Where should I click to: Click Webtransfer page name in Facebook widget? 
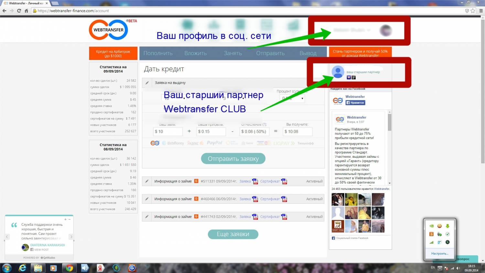point(355,97)
